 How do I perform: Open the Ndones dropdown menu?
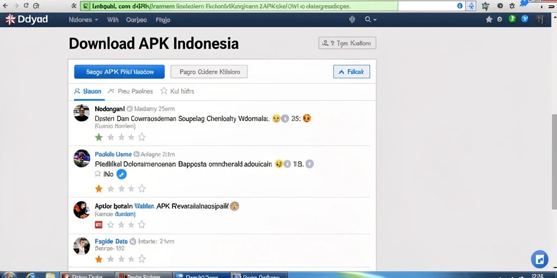tap(83, 20)
